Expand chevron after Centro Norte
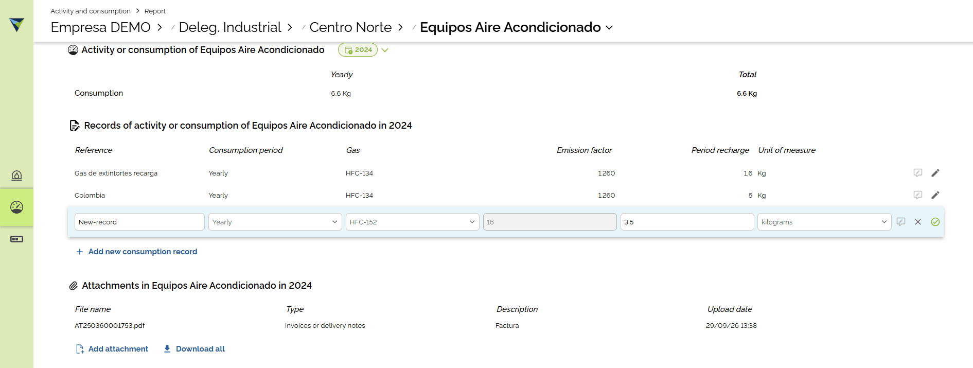The image size is (973, 368). coord(401,27)
